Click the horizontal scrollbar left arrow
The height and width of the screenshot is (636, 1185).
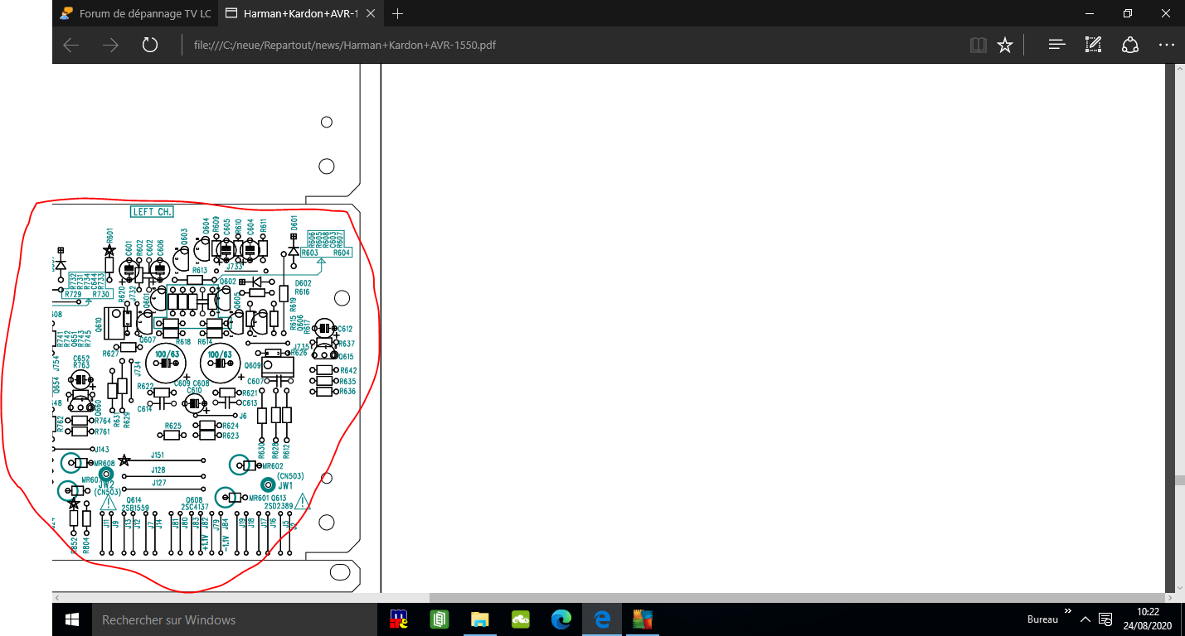pyautogui.click(x=57, y=598)
